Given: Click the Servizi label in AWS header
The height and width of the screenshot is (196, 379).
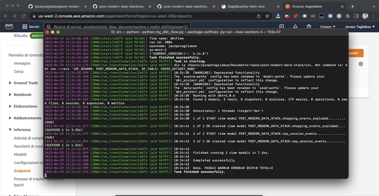Looking at the screenshot, I should coord(34,27).
